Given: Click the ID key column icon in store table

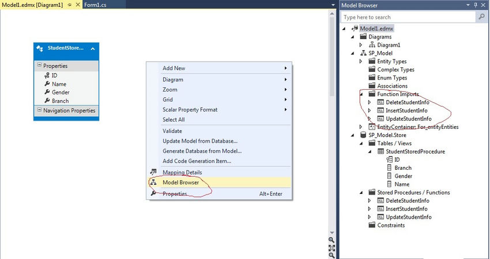Looking at the screenshot, I should coord(389,159).
